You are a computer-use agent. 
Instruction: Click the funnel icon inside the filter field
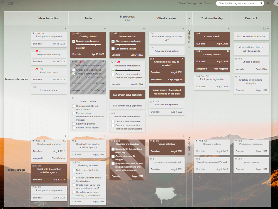[x=262, y=4]
